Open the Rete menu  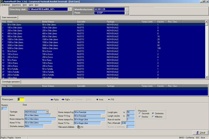pos(25,5)
